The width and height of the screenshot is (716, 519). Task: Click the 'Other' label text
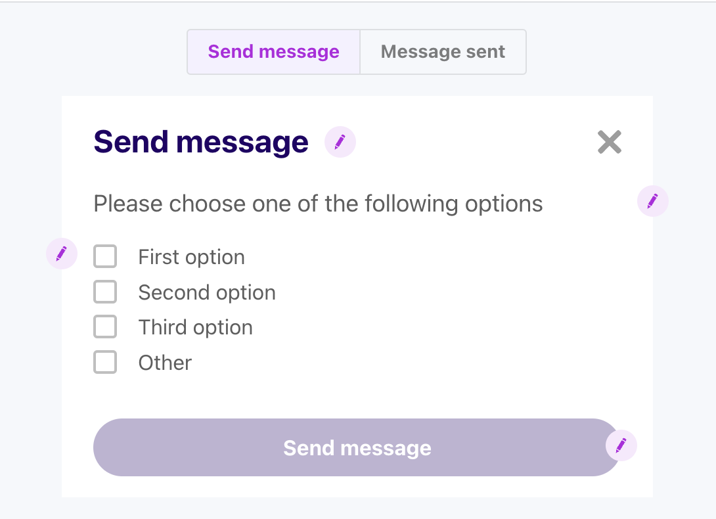tap(165, 363)
